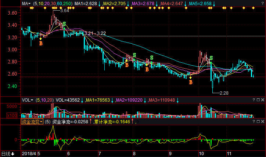Open help for the VOL panel
The height and width of the screenshot is (157, 266).
pos(254,100)
